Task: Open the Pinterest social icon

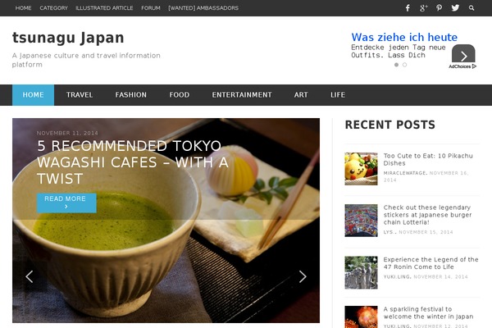Action: point(439,8)
